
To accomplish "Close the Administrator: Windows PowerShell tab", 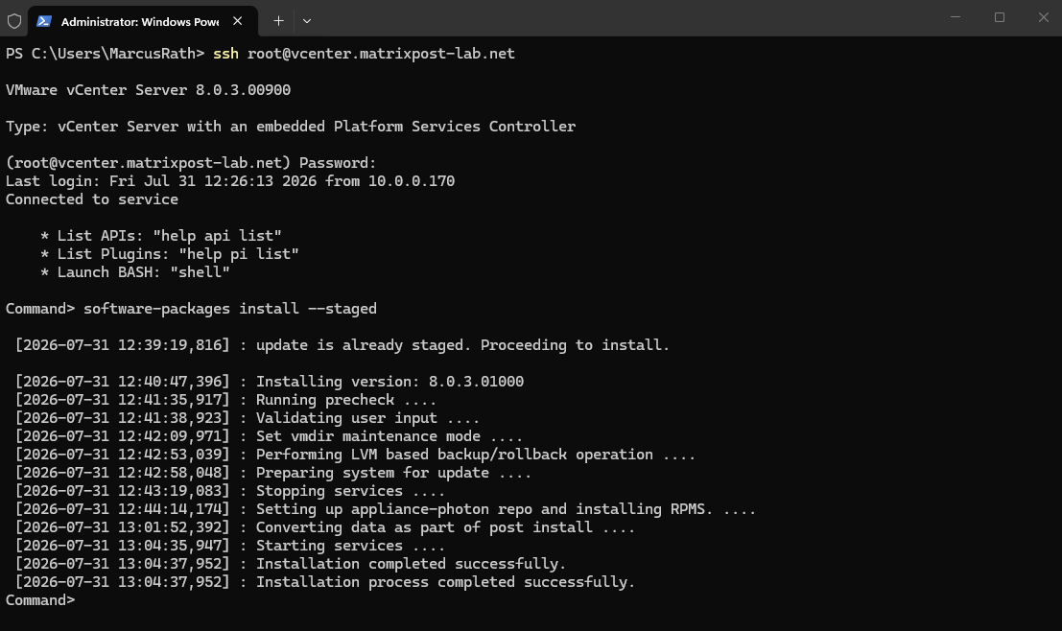I will click(238, 21).
